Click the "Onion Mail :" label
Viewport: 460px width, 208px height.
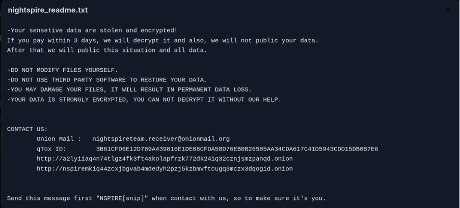click(x=59, y=139)
